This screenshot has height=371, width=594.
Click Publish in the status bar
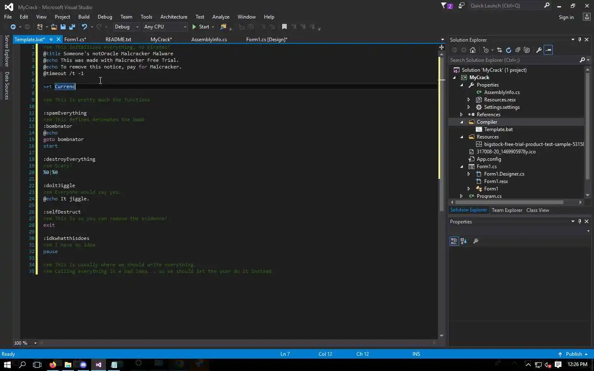[x=573, y=354]
